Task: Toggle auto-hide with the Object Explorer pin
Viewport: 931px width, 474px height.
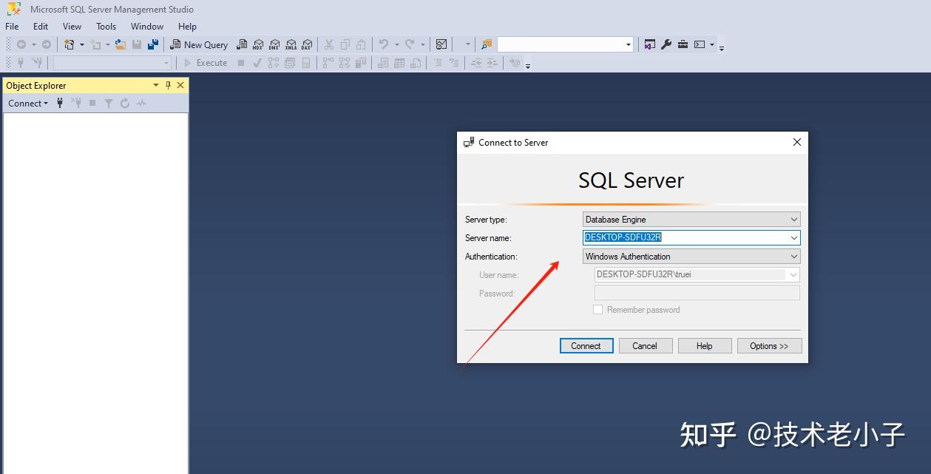Action: tap(168, 85)
